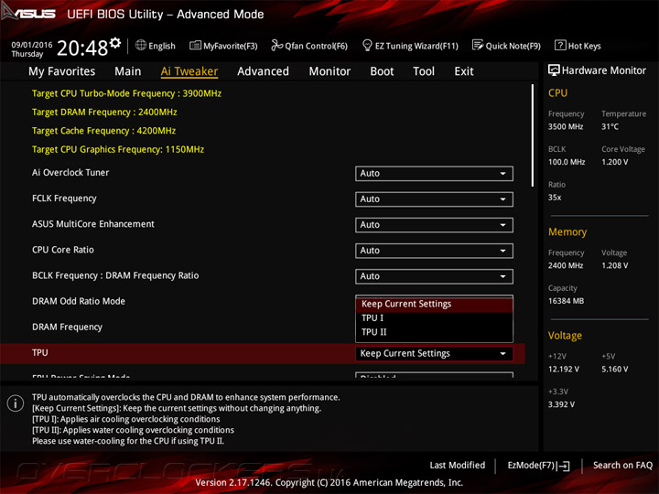The height and width of the screenshot is (494, 659).
Task: Select the Ai Overclock Tuner label
Action: [x=70, y=173]
